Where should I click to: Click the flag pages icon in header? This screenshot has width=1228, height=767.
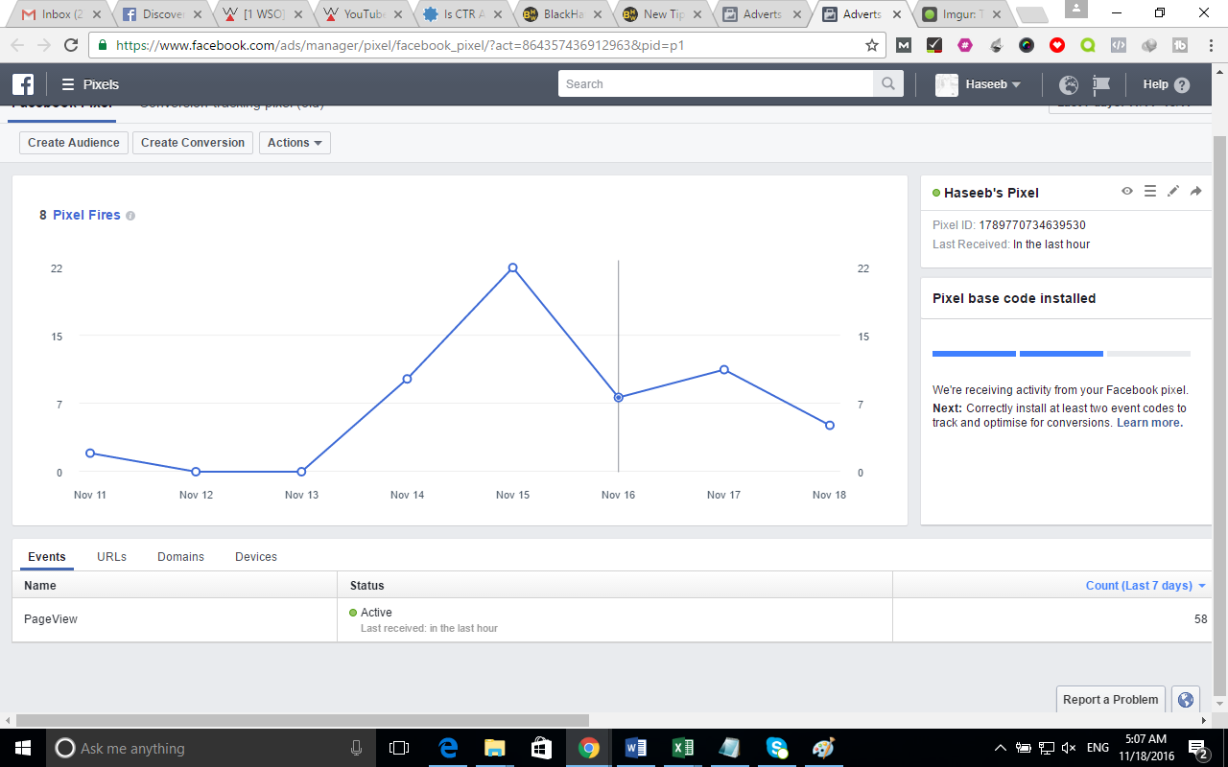tap(1100, 84)
